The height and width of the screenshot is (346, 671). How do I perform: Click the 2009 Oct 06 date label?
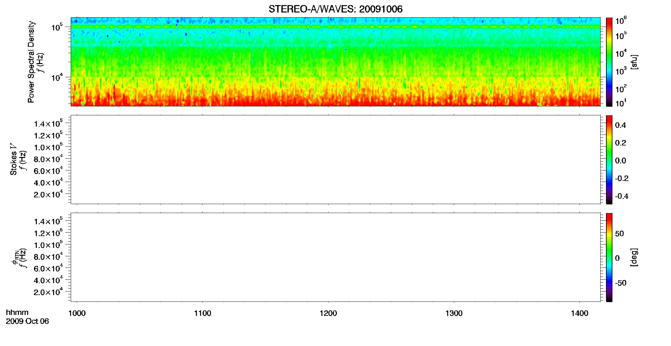click(28, 321)
